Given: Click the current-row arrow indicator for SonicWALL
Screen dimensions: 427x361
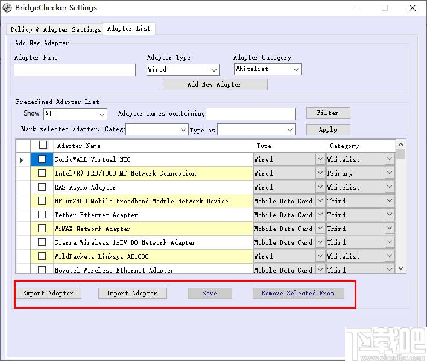Looking at the screenshot, I should (x=22, y=160).
